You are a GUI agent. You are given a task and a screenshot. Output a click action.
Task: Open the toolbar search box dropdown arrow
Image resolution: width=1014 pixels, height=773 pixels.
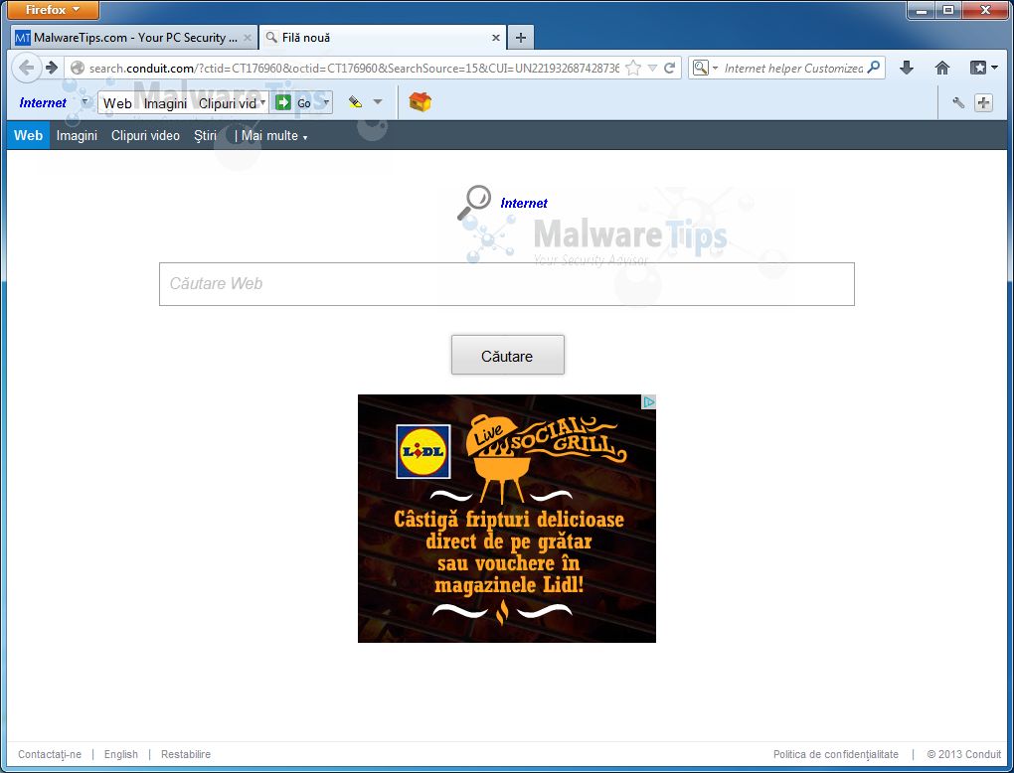(x=262, y=102)
